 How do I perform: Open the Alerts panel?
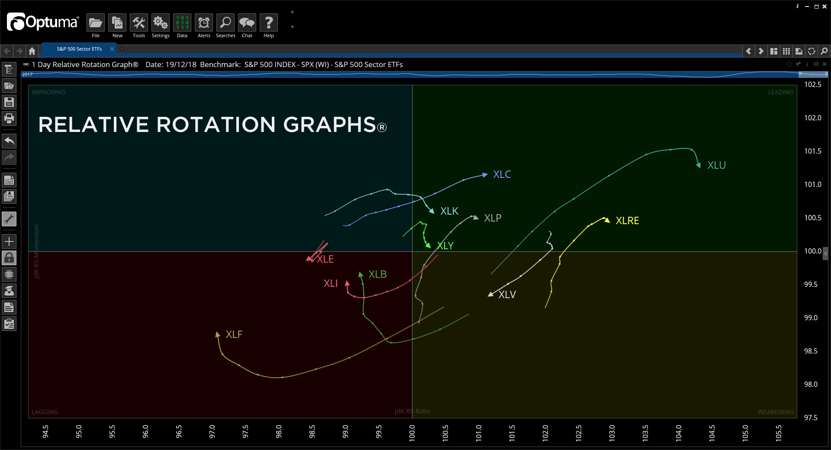(204, 26)
